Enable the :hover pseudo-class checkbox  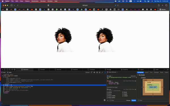point(123,92)
